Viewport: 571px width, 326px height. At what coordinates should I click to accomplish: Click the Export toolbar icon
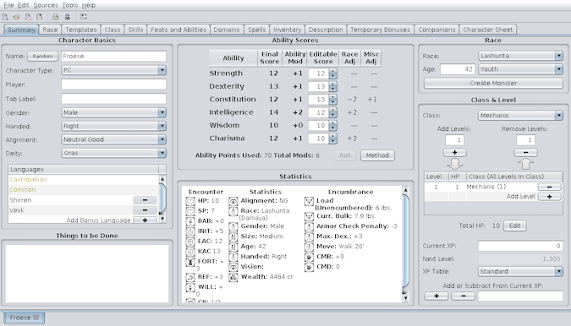pos(68,17)
